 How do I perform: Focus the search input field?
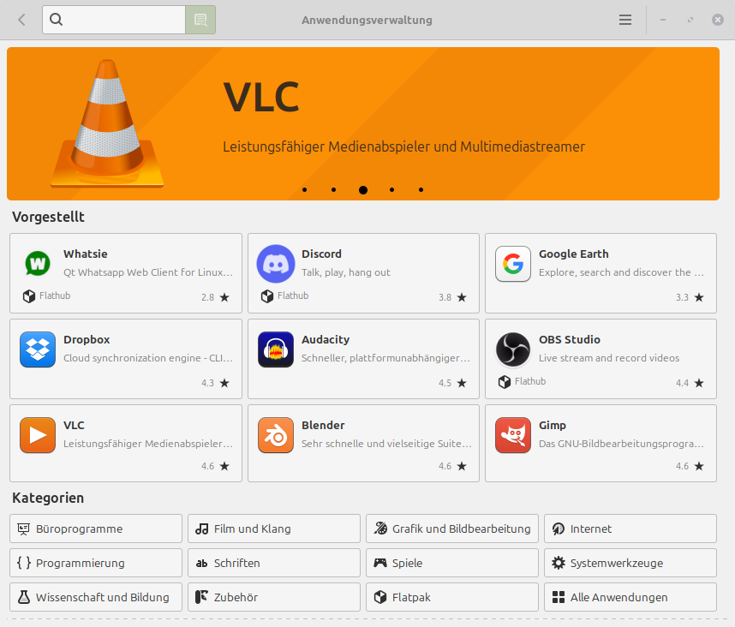coord(114,20)
